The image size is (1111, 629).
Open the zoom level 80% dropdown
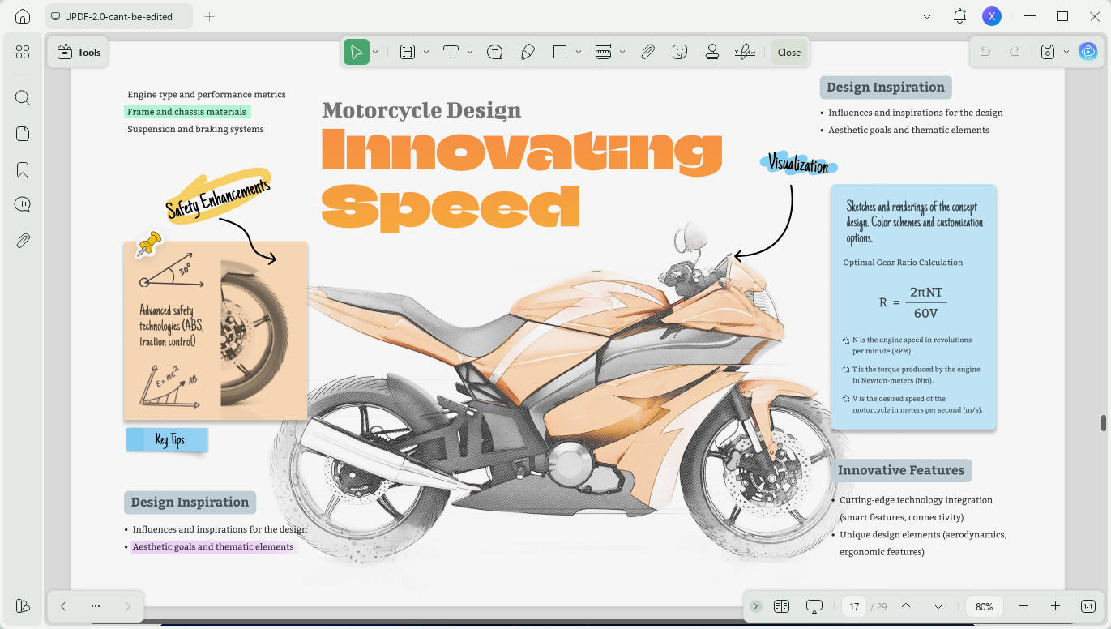click(x=985, y=606)
